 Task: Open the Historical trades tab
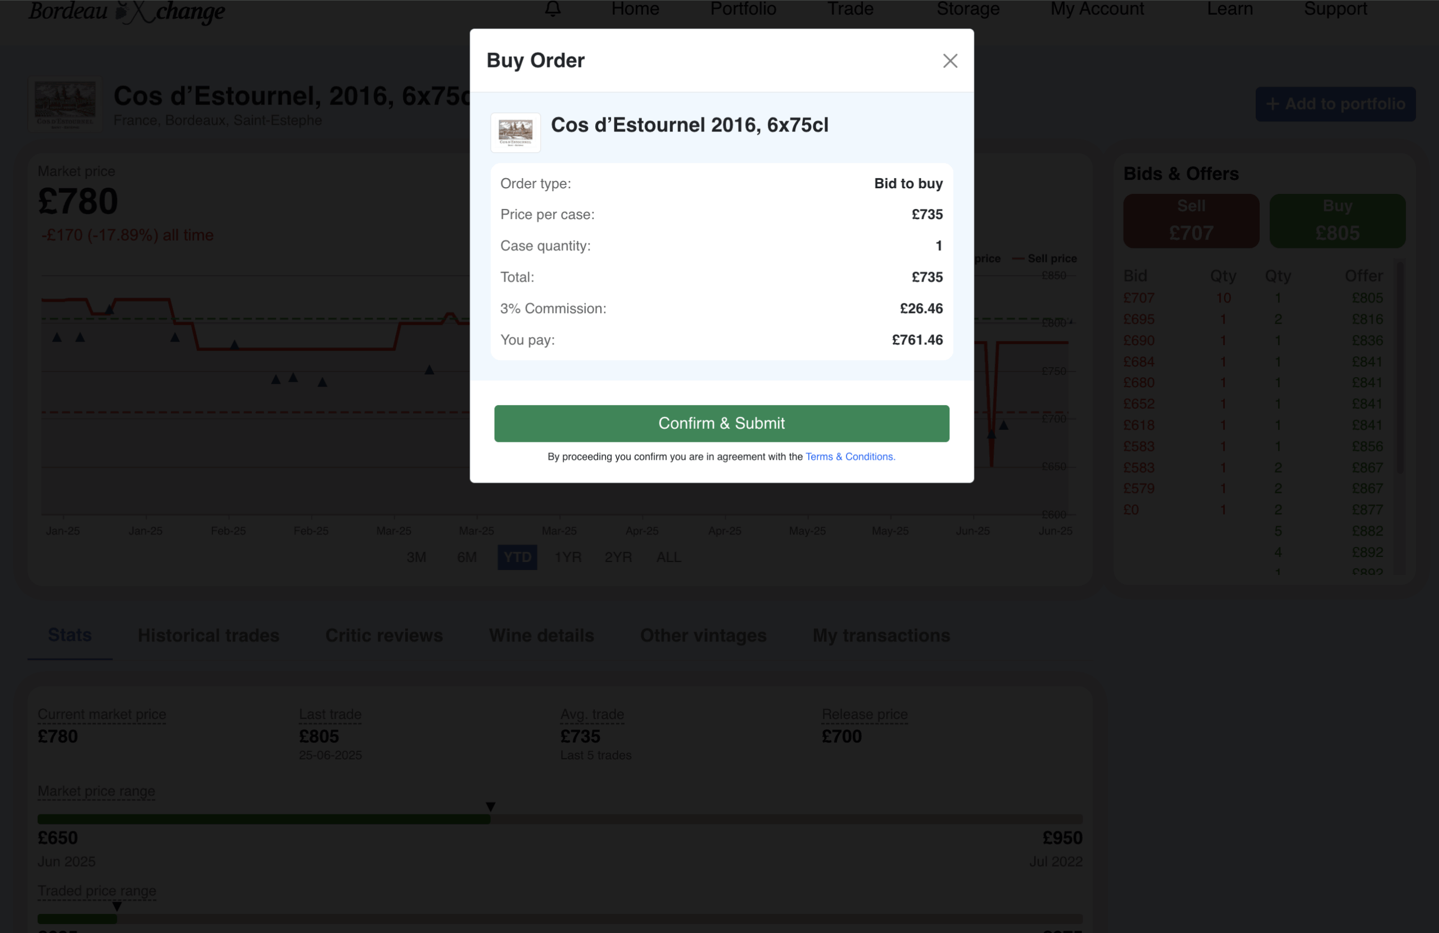tap(209, 635)
